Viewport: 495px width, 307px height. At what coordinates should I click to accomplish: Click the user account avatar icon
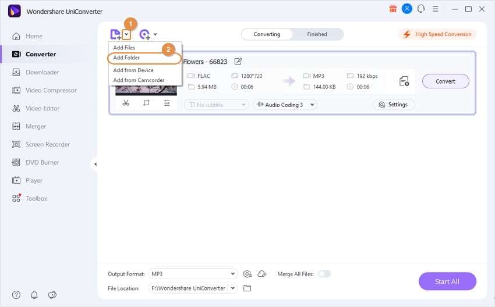point(407,9)
